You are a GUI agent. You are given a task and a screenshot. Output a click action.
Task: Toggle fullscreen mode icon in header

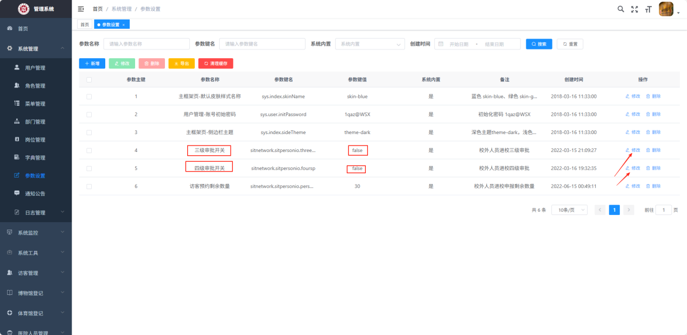click(x=634, y=9)
